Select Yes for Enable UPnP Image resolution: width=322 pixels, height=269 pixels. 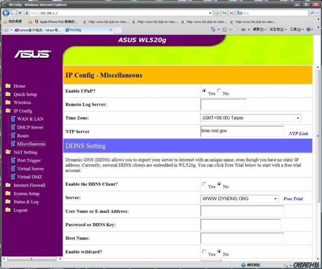(x=204, y=91)
